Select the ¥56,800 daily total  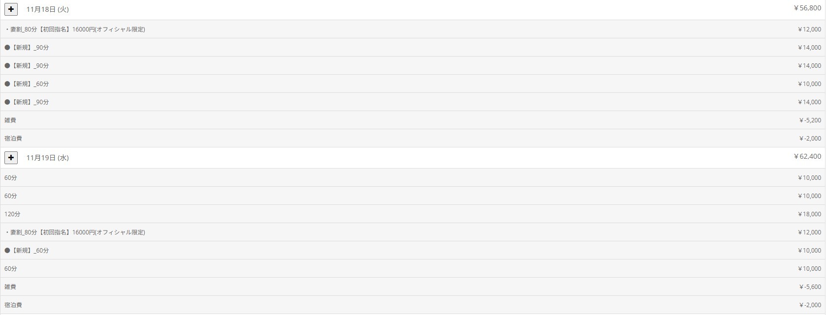tap(807, 8)
